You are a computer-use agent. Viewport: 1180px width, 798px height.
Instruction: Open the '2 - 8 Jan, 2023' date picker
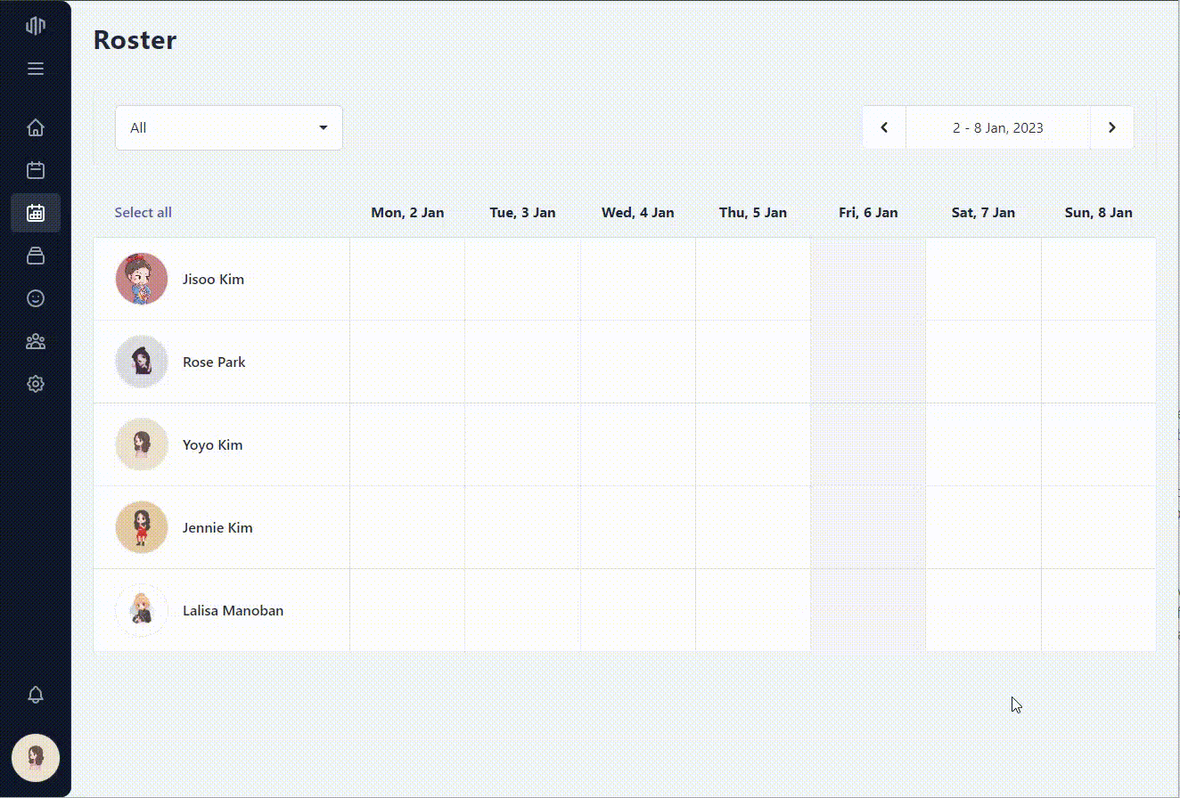pyautogui.click(x=998, y=127)
